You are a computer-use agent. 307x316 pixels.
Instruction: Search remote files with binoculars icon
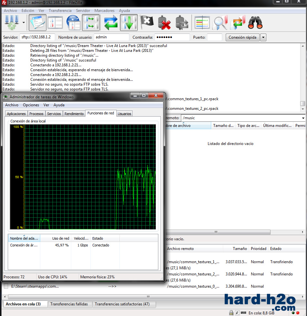(255, 22)
